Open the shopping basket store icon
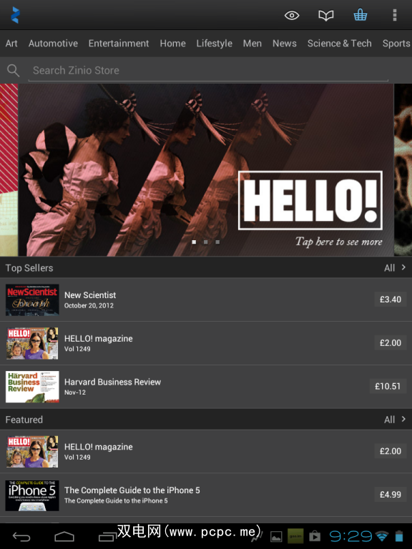 coord(360,15)
